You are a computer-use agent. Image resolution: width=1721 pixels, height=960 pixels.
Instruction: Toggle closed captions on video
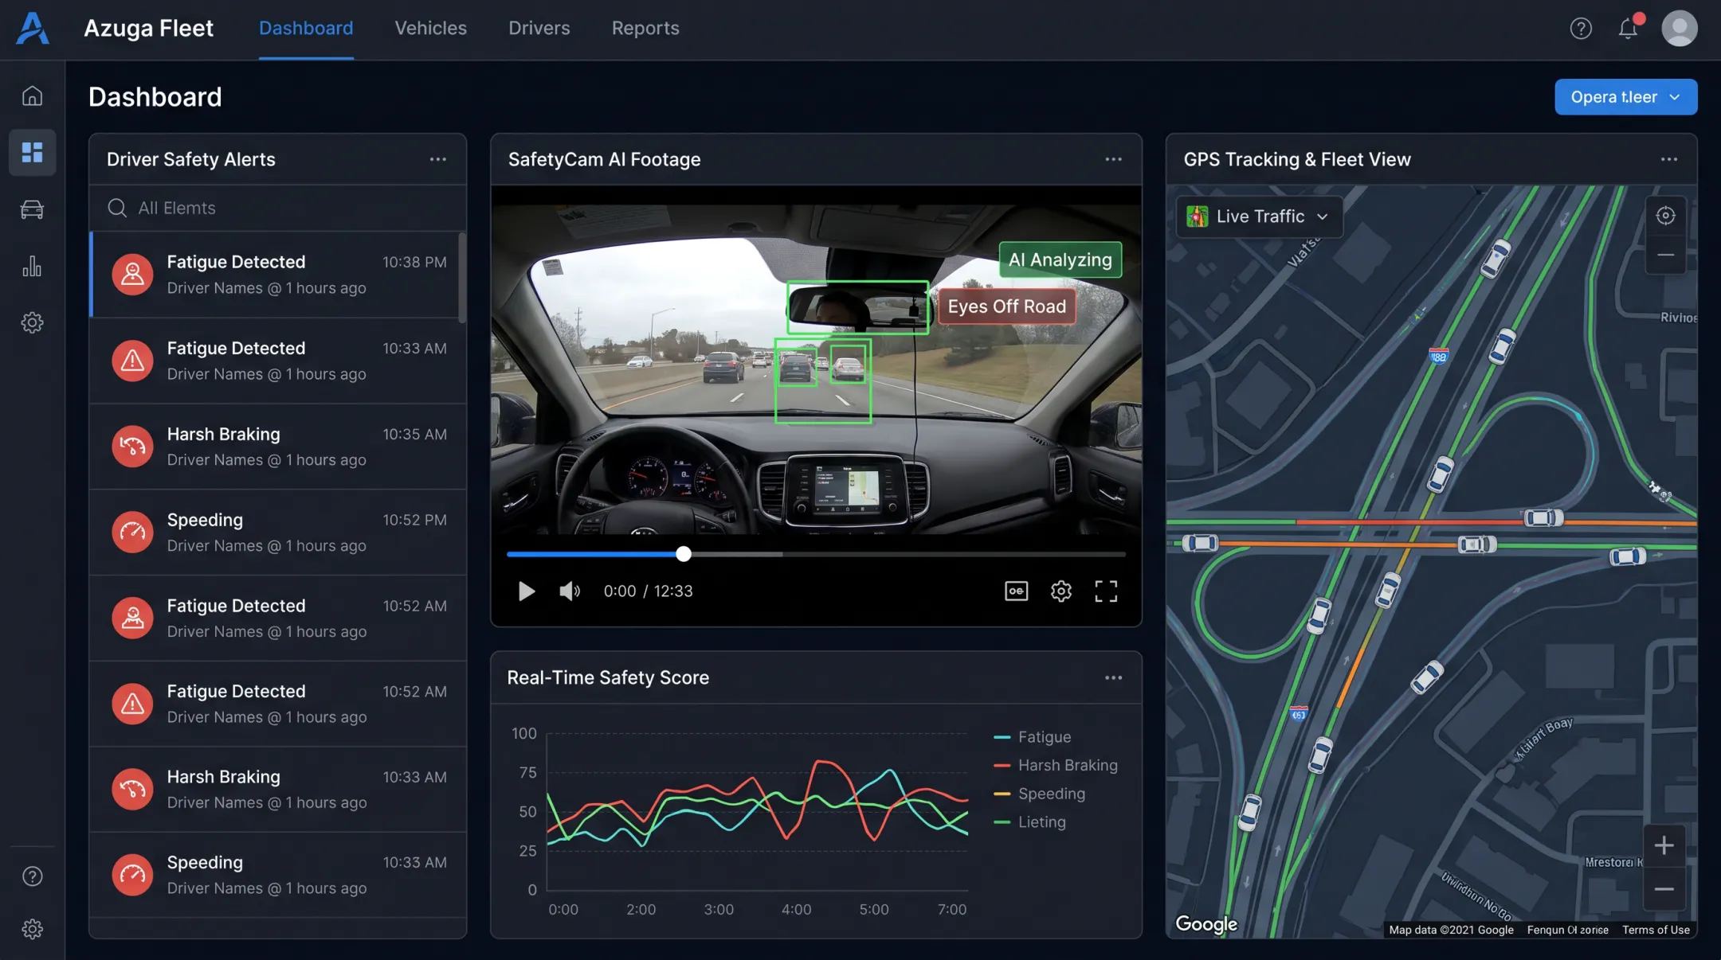pyautogui.click(x=1016, y=591)
